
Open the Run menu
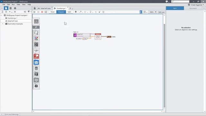(13, 5)
